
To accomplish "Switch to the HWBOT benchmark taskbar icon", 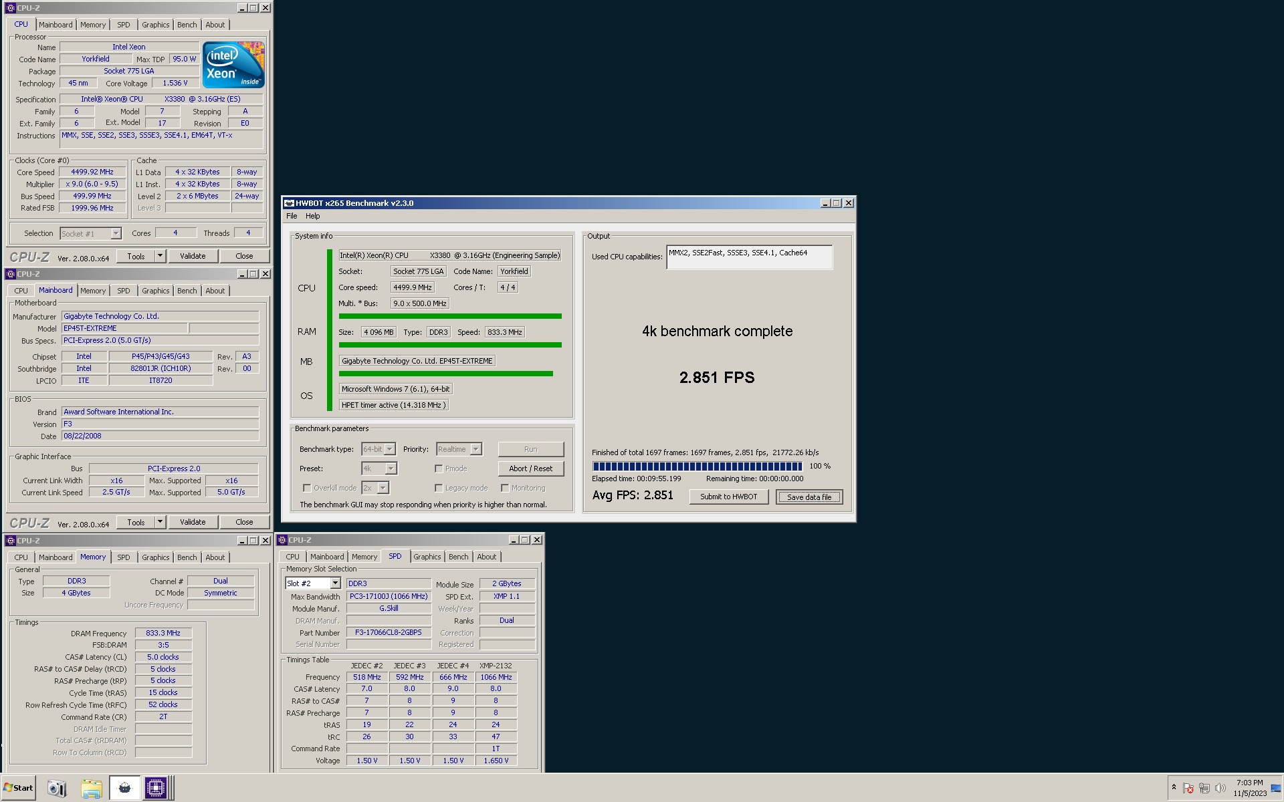I will (124, 789).
